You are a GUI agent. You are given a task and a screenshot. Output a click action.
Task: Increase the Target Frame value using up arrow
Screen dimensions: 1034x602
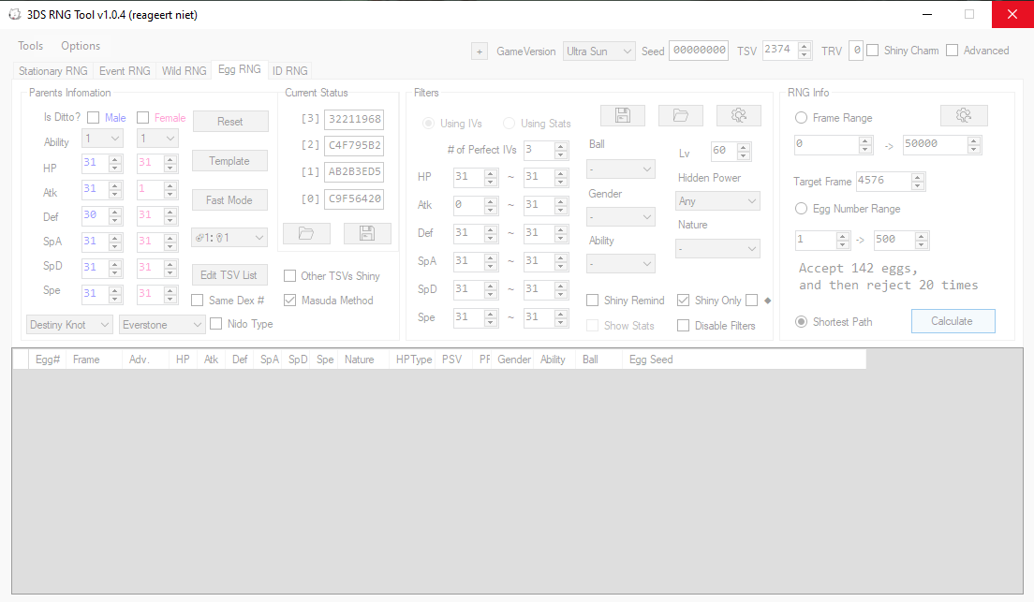pos(918,176)
